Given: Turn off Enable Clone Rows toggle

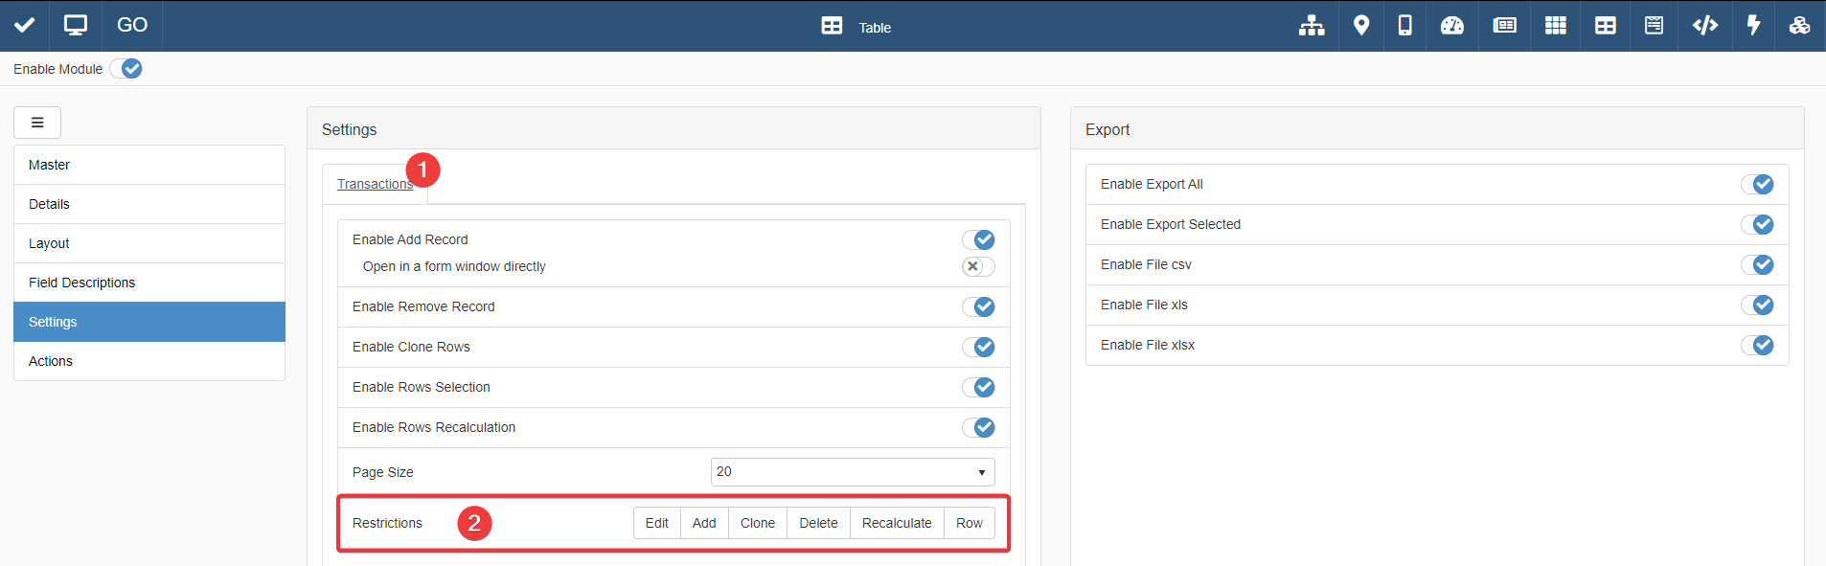Looking at the screenshot, I should coord(978,347).
